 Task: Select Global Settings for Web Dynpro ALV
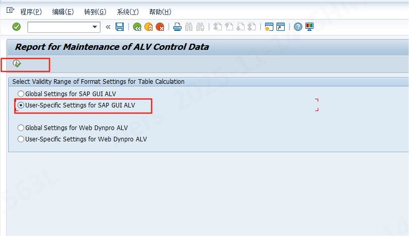pyautogui.click(x=21, y=128)
